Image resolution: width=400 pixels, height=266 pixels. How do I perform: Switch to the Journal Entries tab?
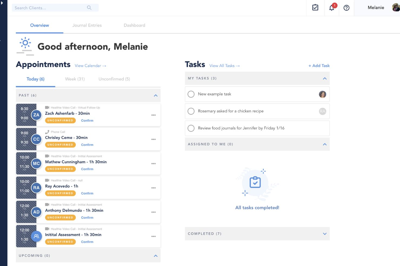tap(87, 25)
